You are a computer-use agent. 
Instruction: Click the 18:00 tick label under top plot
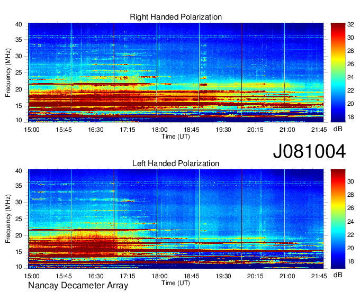tap(159, 130)
